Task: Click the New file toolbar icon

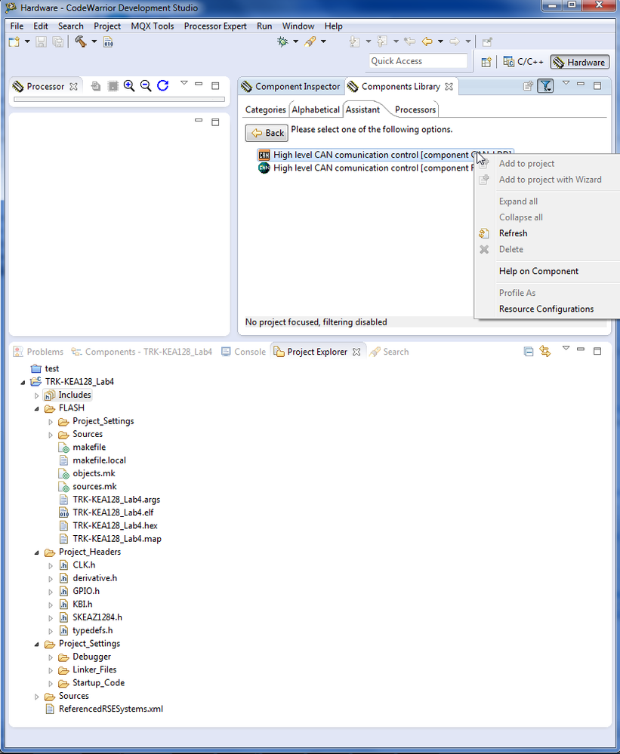Action: click(x=14, y=42)
